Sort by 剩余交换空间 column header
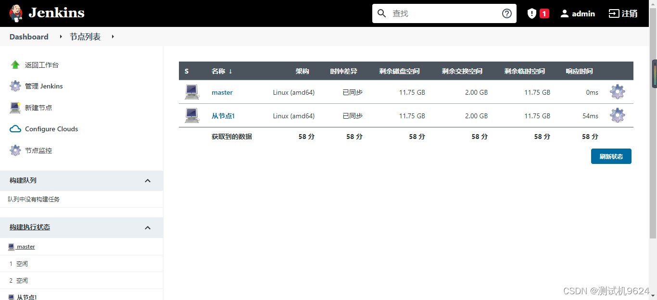 coord(462,71)
